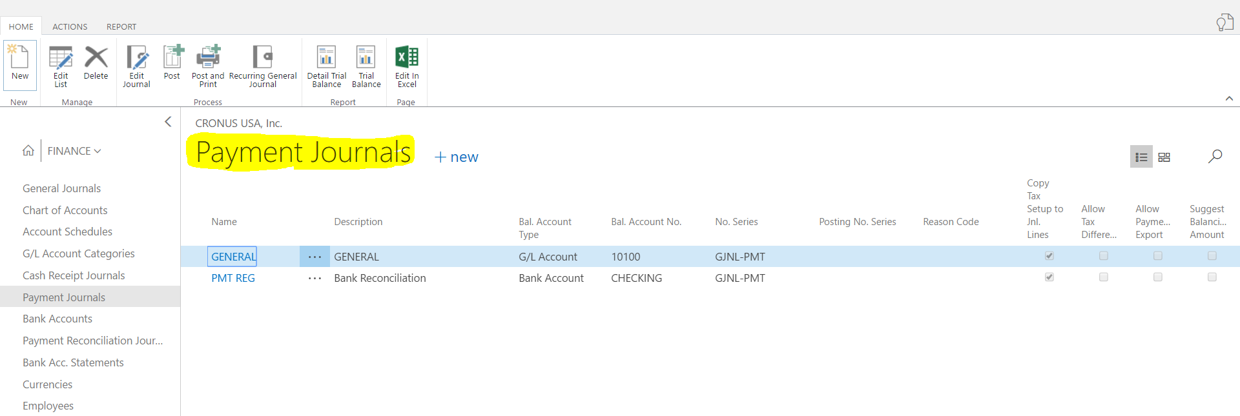Screen dimensions: 1240x416
Task: Sort by Name column header
Action: pos(224,222)
